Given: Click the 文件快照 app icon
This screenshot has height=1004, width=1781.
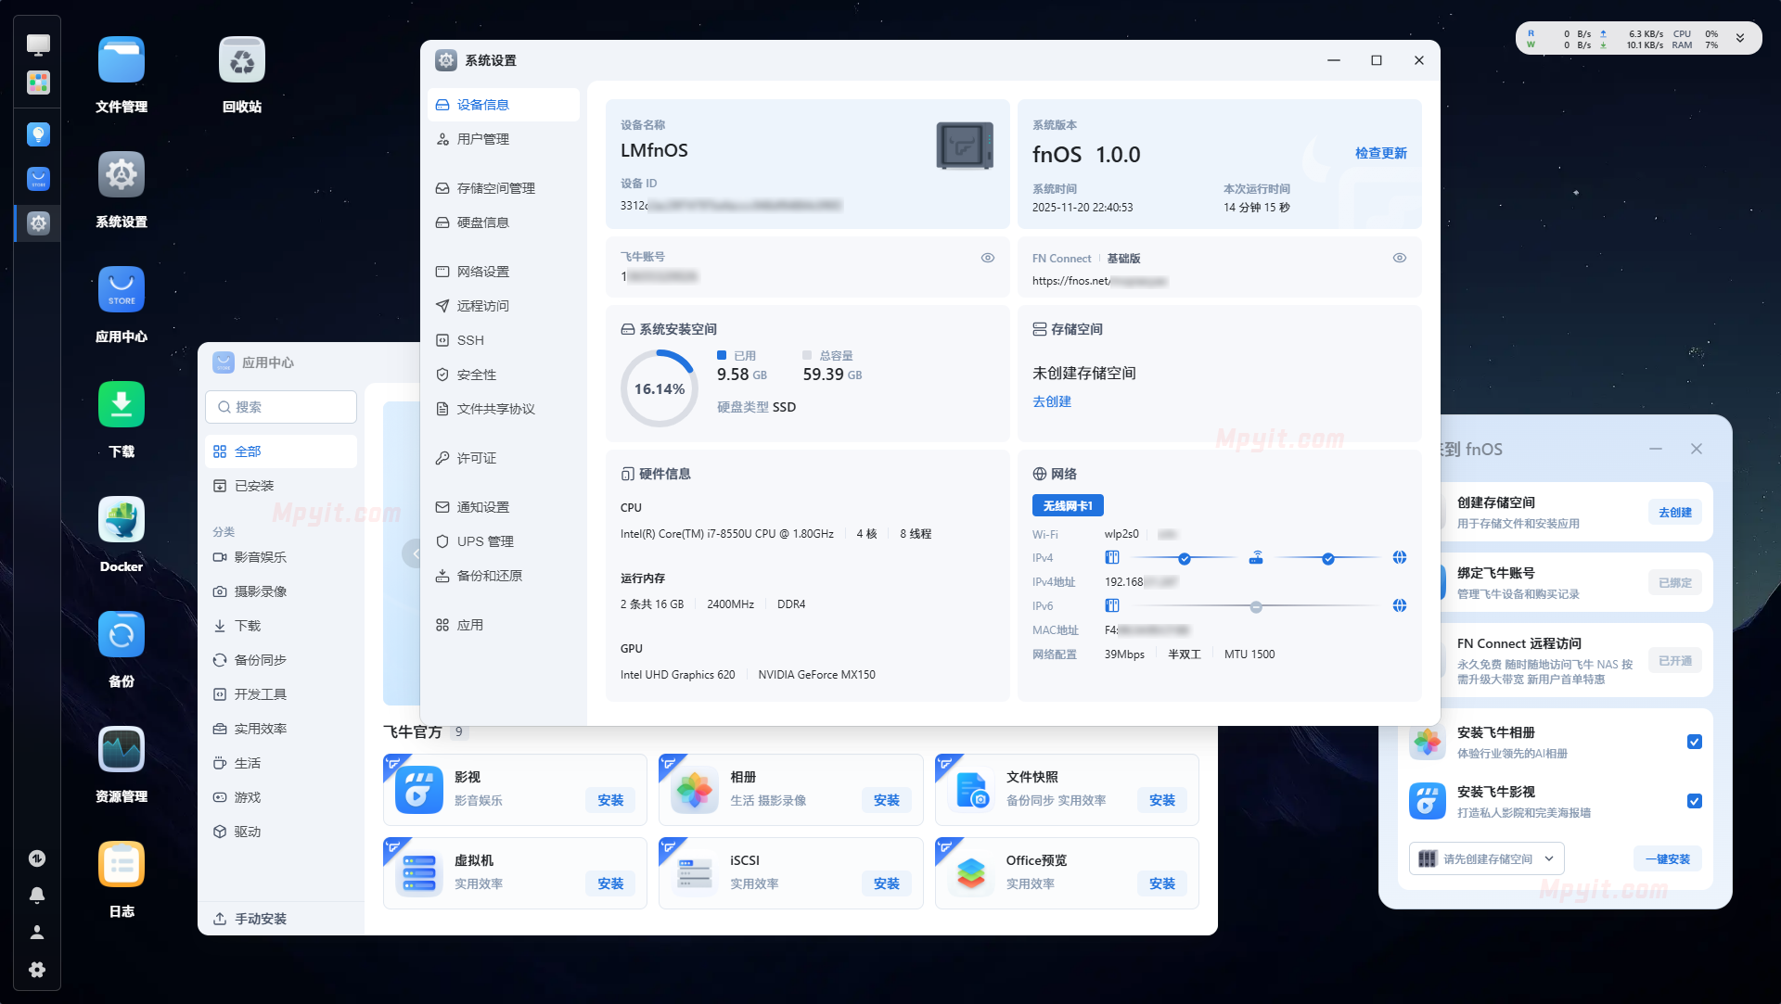Looking at the screenshot, I should point(971,791).
